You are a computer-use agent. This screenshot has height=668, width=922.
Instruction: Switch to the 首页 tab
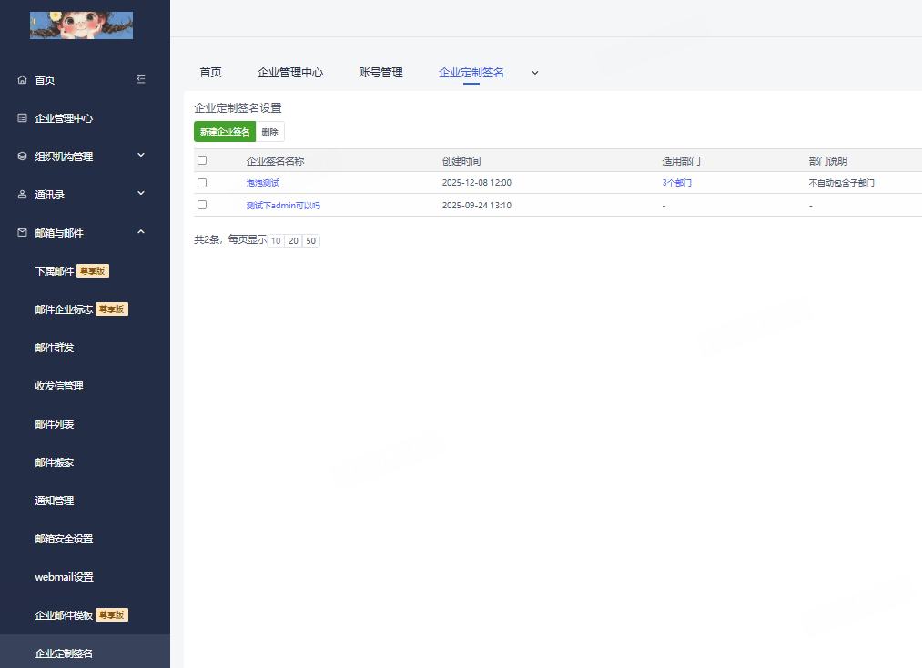pos(210,72)
